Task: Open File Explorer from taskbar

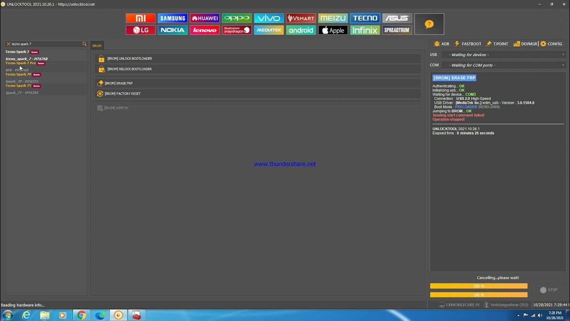Action: pyautogui.click(x=45, y=315)
